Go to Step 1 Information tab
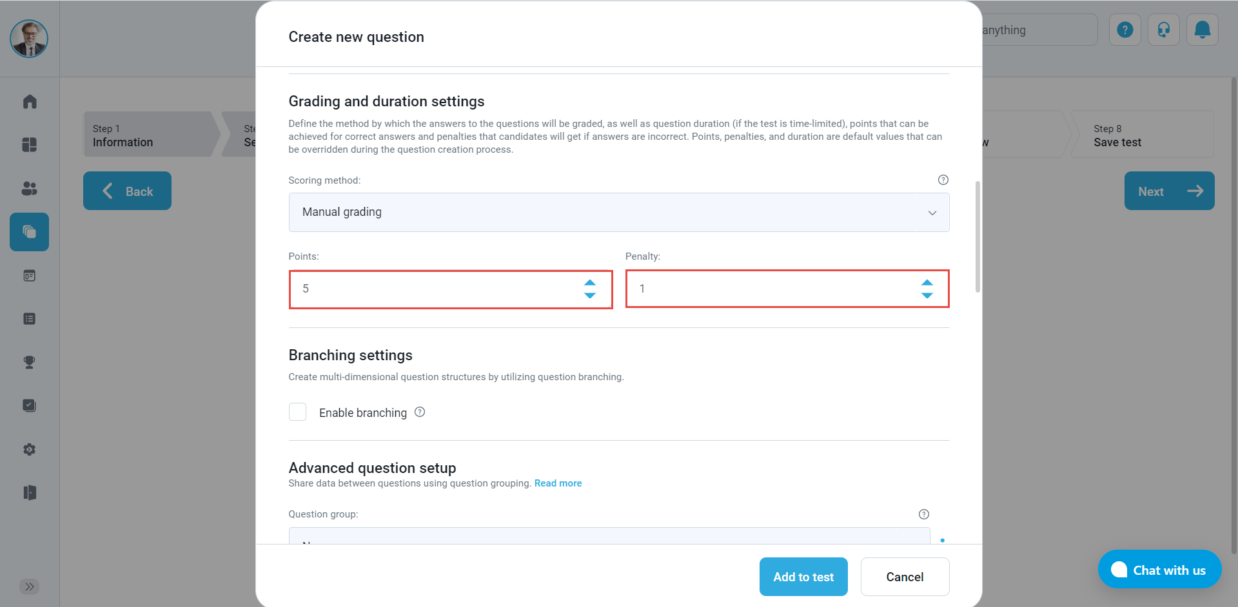1238x607 pixels. click(x=148, y=135)
